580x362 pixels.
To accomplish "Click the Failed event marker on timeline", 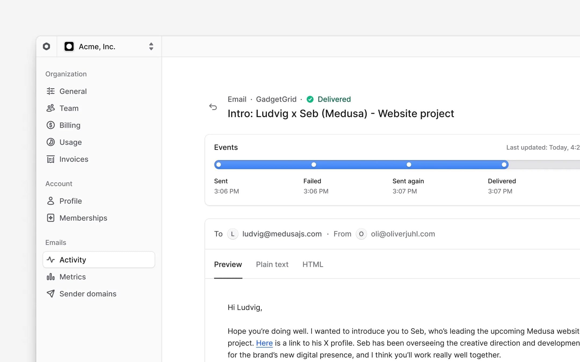I will click(314, 165).
